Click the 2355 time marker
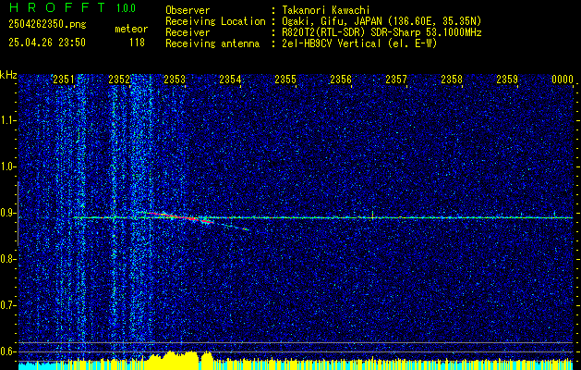This screenshot has height=370, width=581. point(285,80)
